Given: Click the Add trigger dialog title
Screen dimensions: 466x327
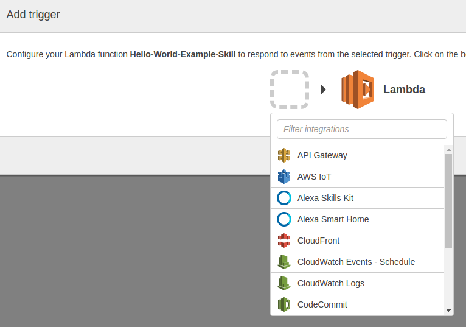Looking at the screenshot, I should click(33, 15).
